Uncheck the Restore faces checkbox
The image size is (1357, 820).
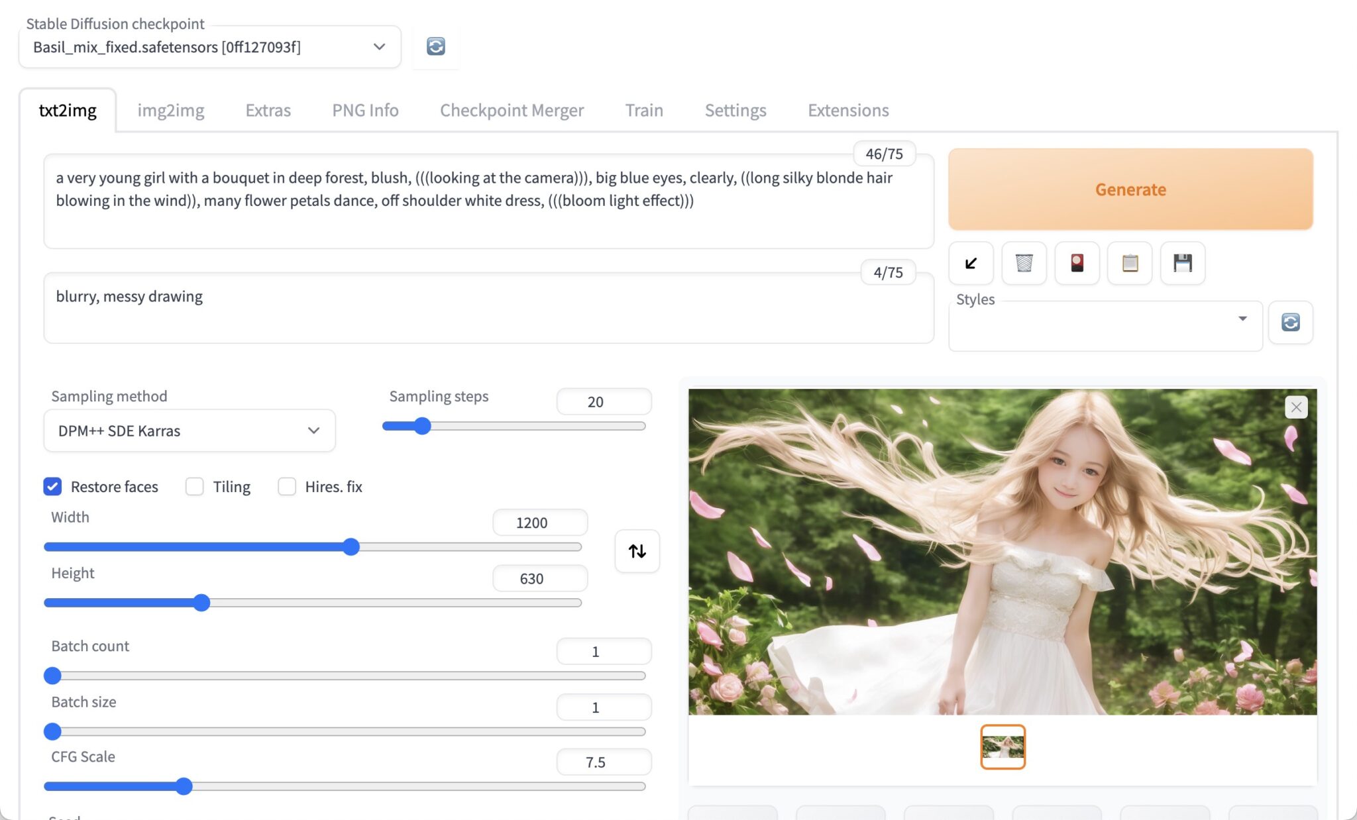pyautogui.click(x=53, y=487)
